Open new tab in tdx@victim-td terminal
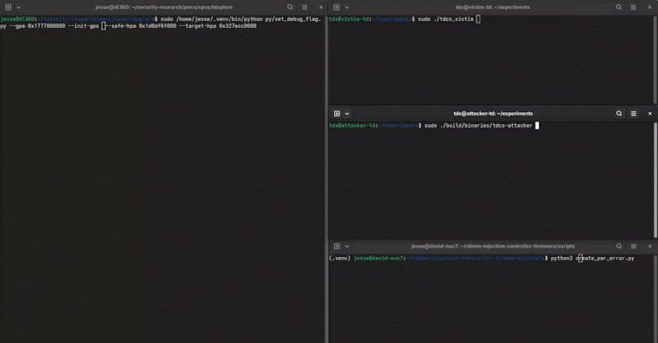 click(336, 7)
